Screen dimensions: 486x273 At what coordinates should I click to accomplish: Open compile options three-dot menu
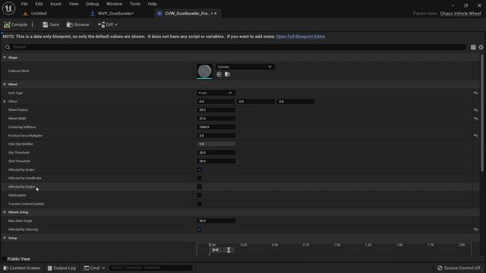[33, 24]
